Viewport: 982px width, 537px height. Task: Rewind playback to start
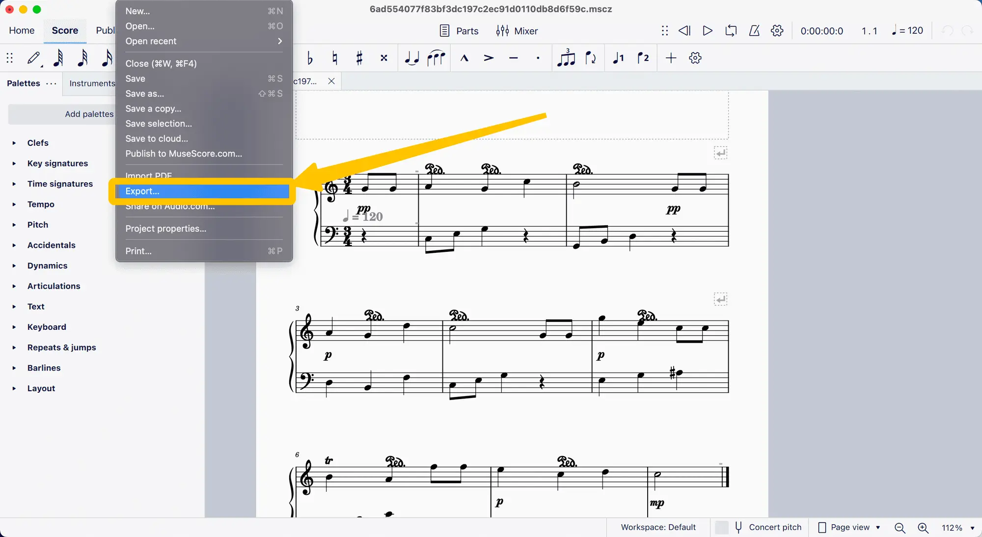click(x=684, y=30)
